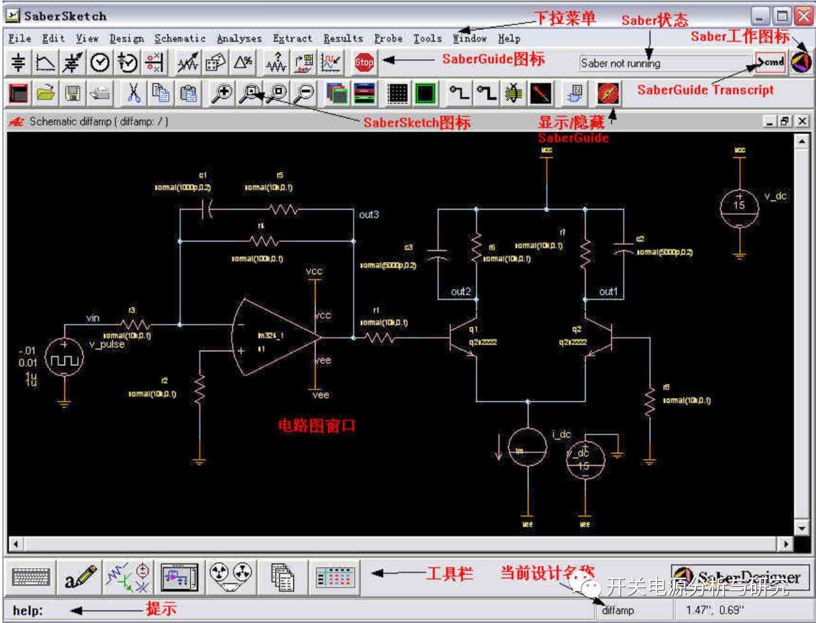Click the Saber work icon in the top corner
This screenshot has width=816, height=623.
(801, 62)
